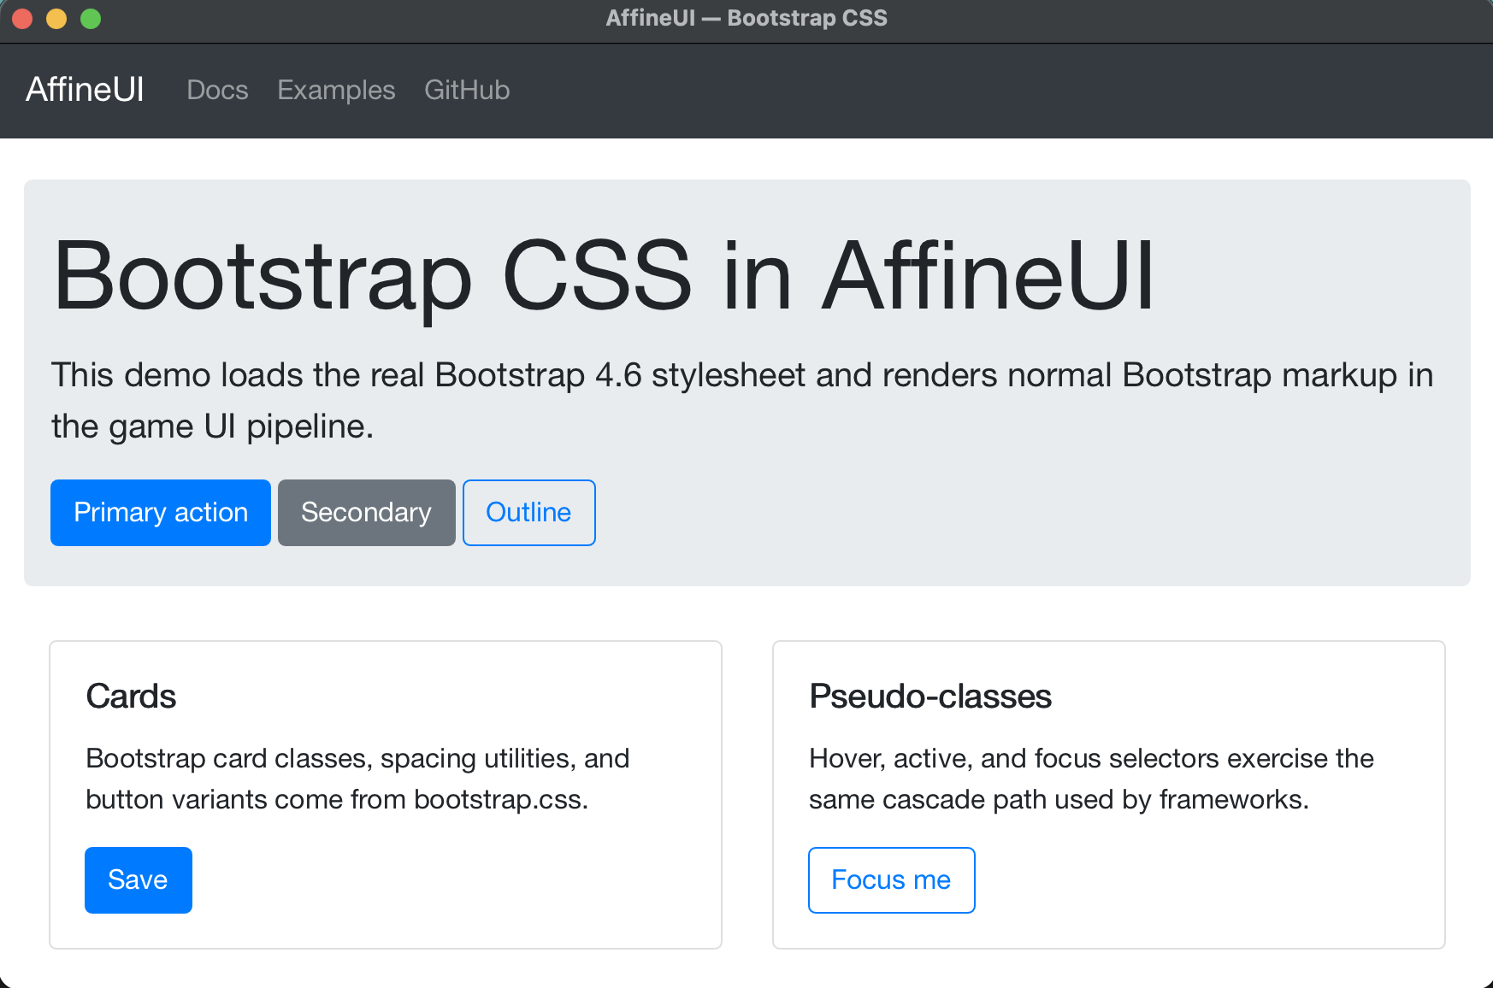Open Docs in the navbar
1493x988 pixels.
217,90
